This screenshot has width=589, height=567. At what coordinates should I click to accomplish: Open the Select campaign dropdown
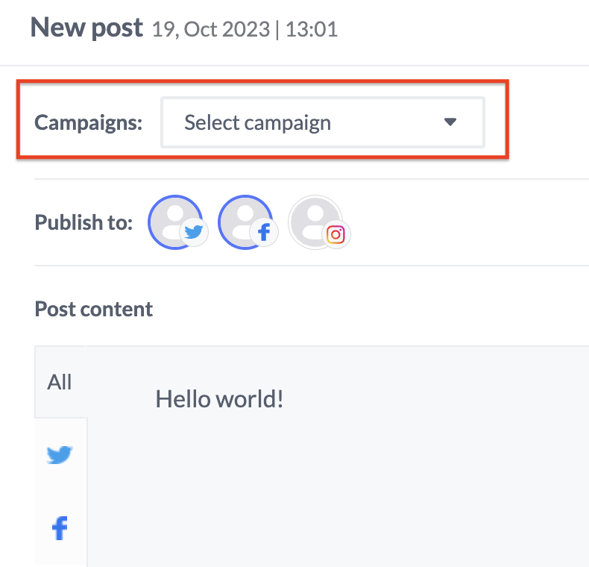[x=322, y=122]
